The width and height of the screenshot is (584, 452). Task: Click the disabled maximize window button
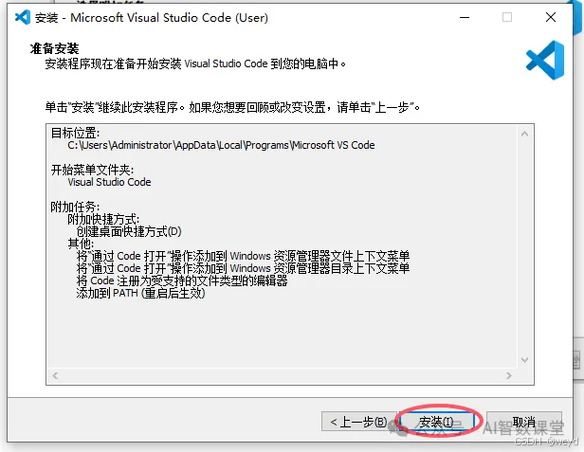[x=507, y=17]
